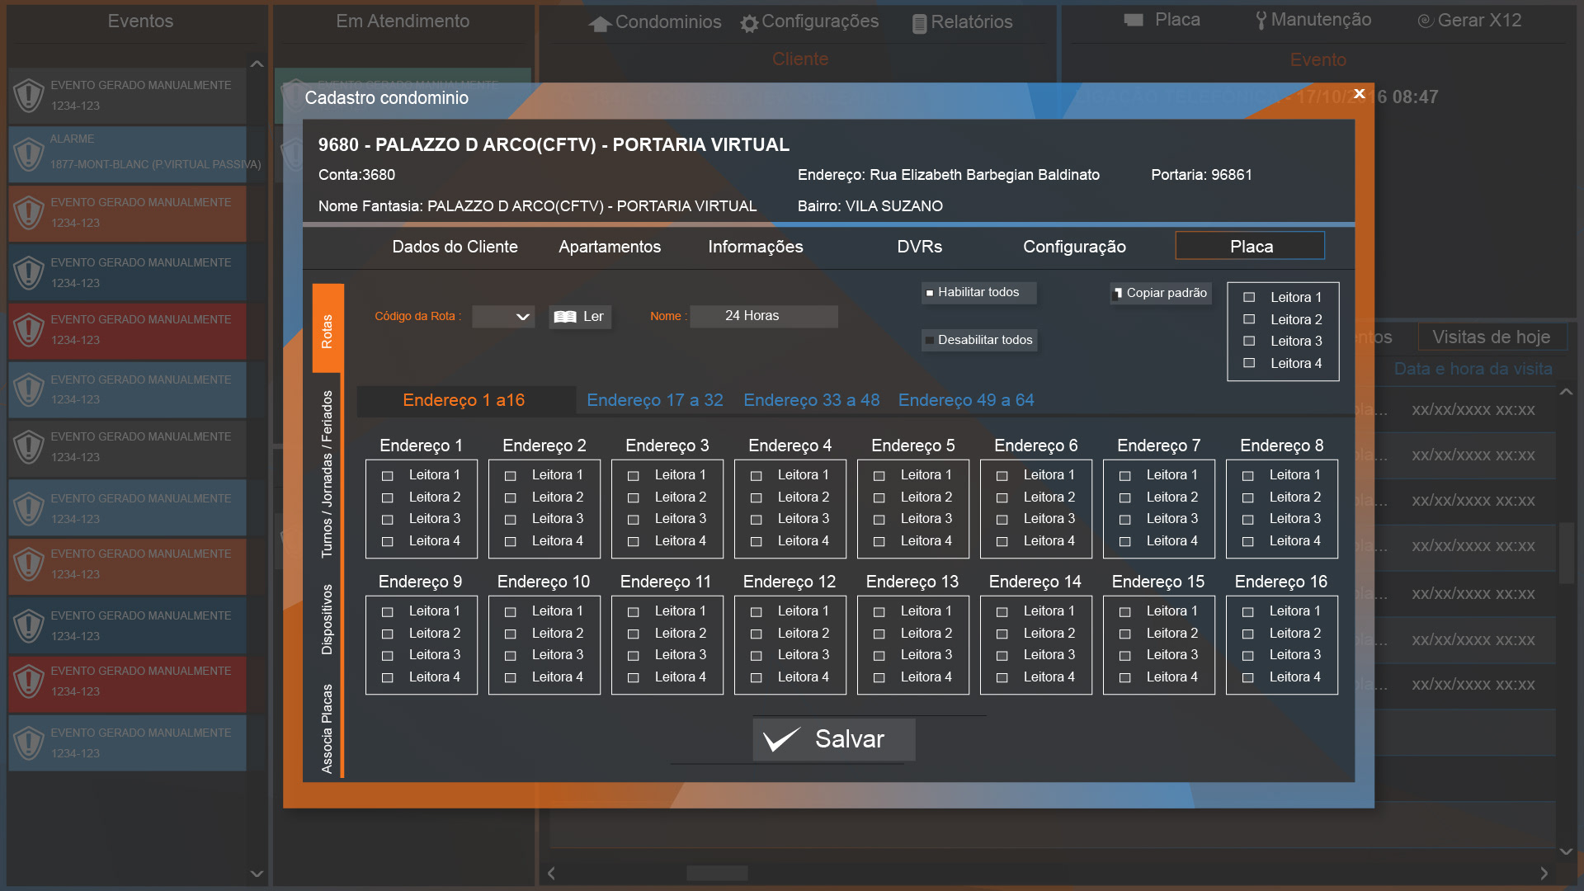Viewport: 1584px width, 891px height.
Task: Check Leitora 2 in Endereço 12
Action: 756,634
